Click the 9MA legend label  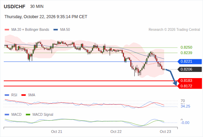point(32,95)
